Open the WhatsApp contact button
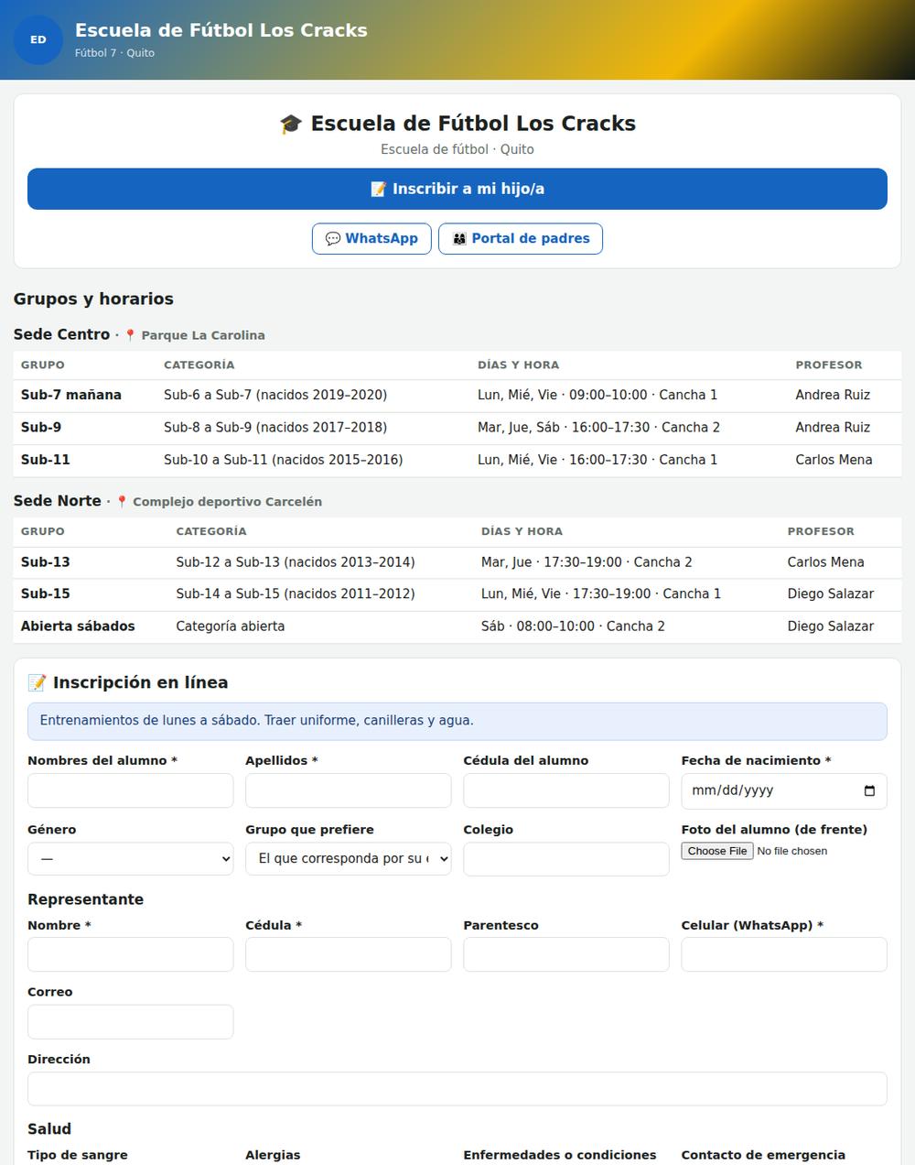This screenshot has height=1165, width=915. coord(371,238)
